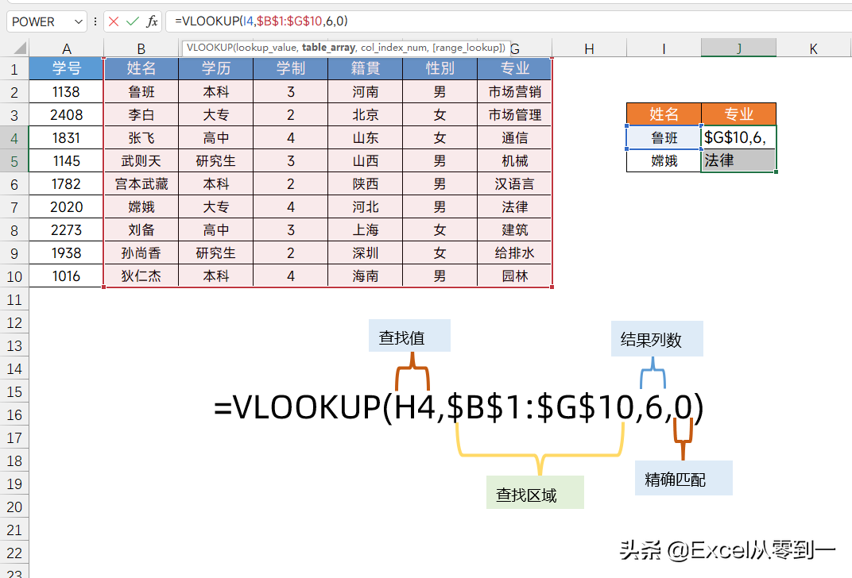Click the 性别 header cell
The width and height of the screenshot is (852, 578).
pyautogui.click(x=440, y=68)
